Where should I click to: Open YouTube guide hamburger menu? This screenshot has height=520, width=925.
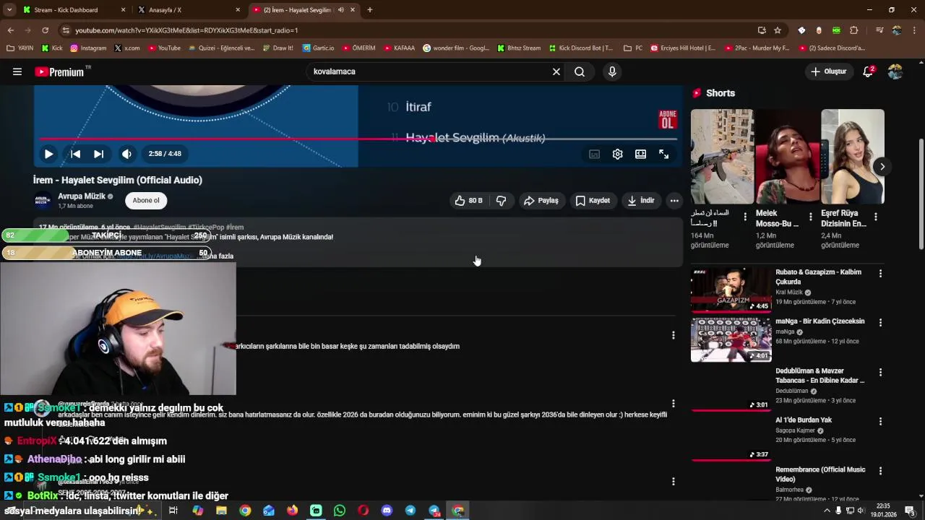(17, 71)
